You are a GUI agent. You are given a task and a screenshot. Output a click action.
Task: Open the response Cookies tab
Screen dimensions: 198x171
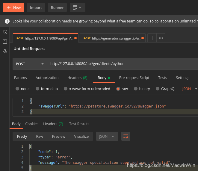[x=32, y=124]
